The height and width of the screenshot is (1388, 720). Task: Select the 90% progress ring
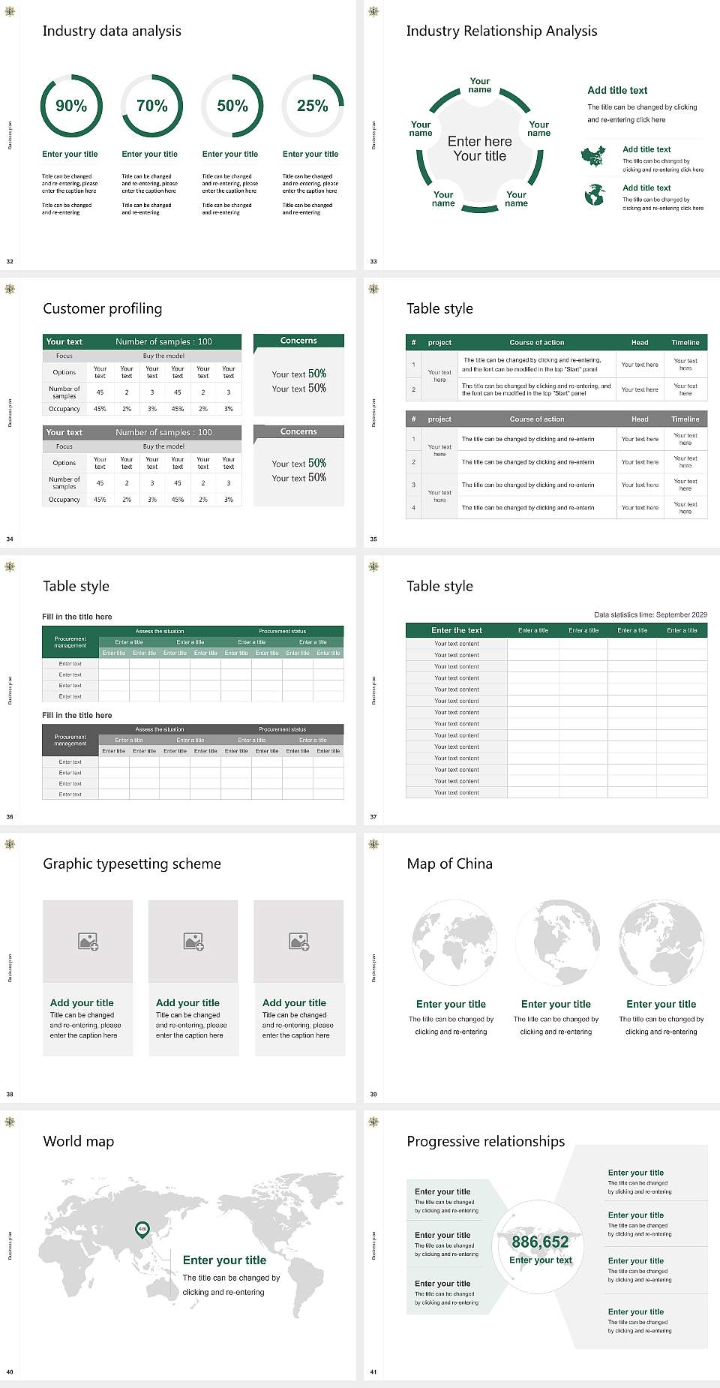coord(71,106)
